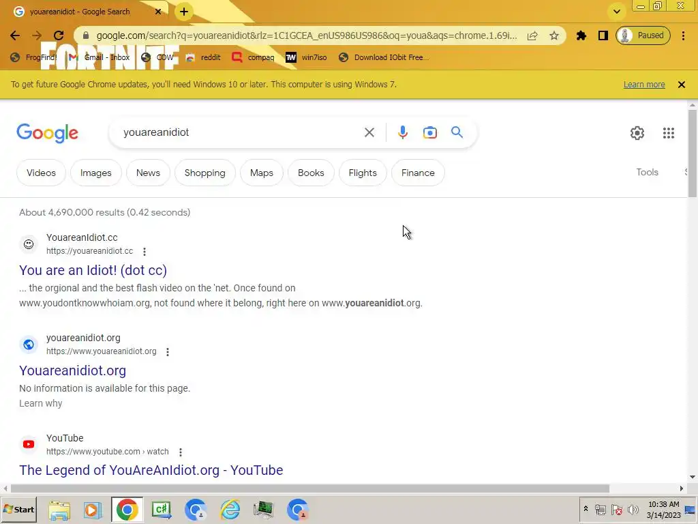The width and height of the screenshot is (698, 524).
Task: Click the scroll right arrow at page bottom
Action: click(x=681, y=489)
